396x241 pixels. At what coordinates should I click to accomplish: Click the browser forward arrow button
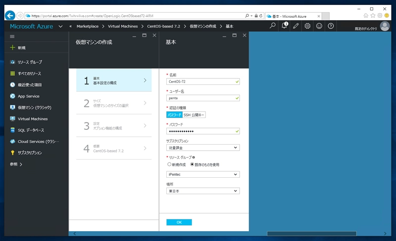(x=20, y=16)
